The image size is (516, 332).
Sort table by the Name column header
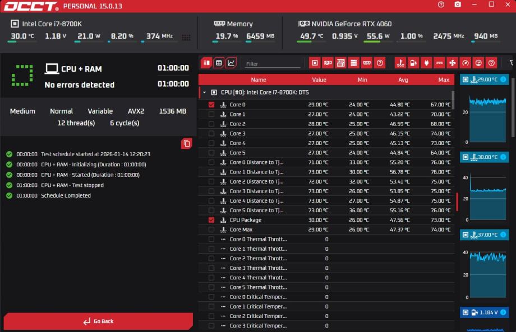point(259,80)
